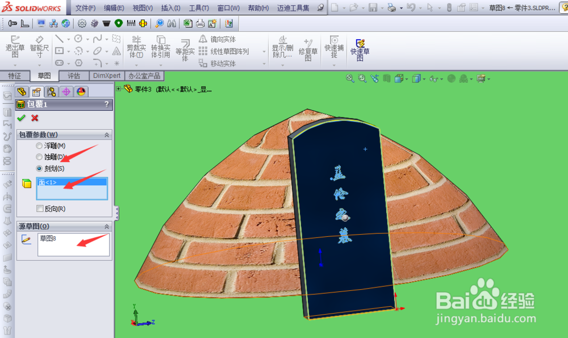Screen dimensions: 568x338
Task: Confirm the Wrap feature with green checkmark
Action: [22, 118]
